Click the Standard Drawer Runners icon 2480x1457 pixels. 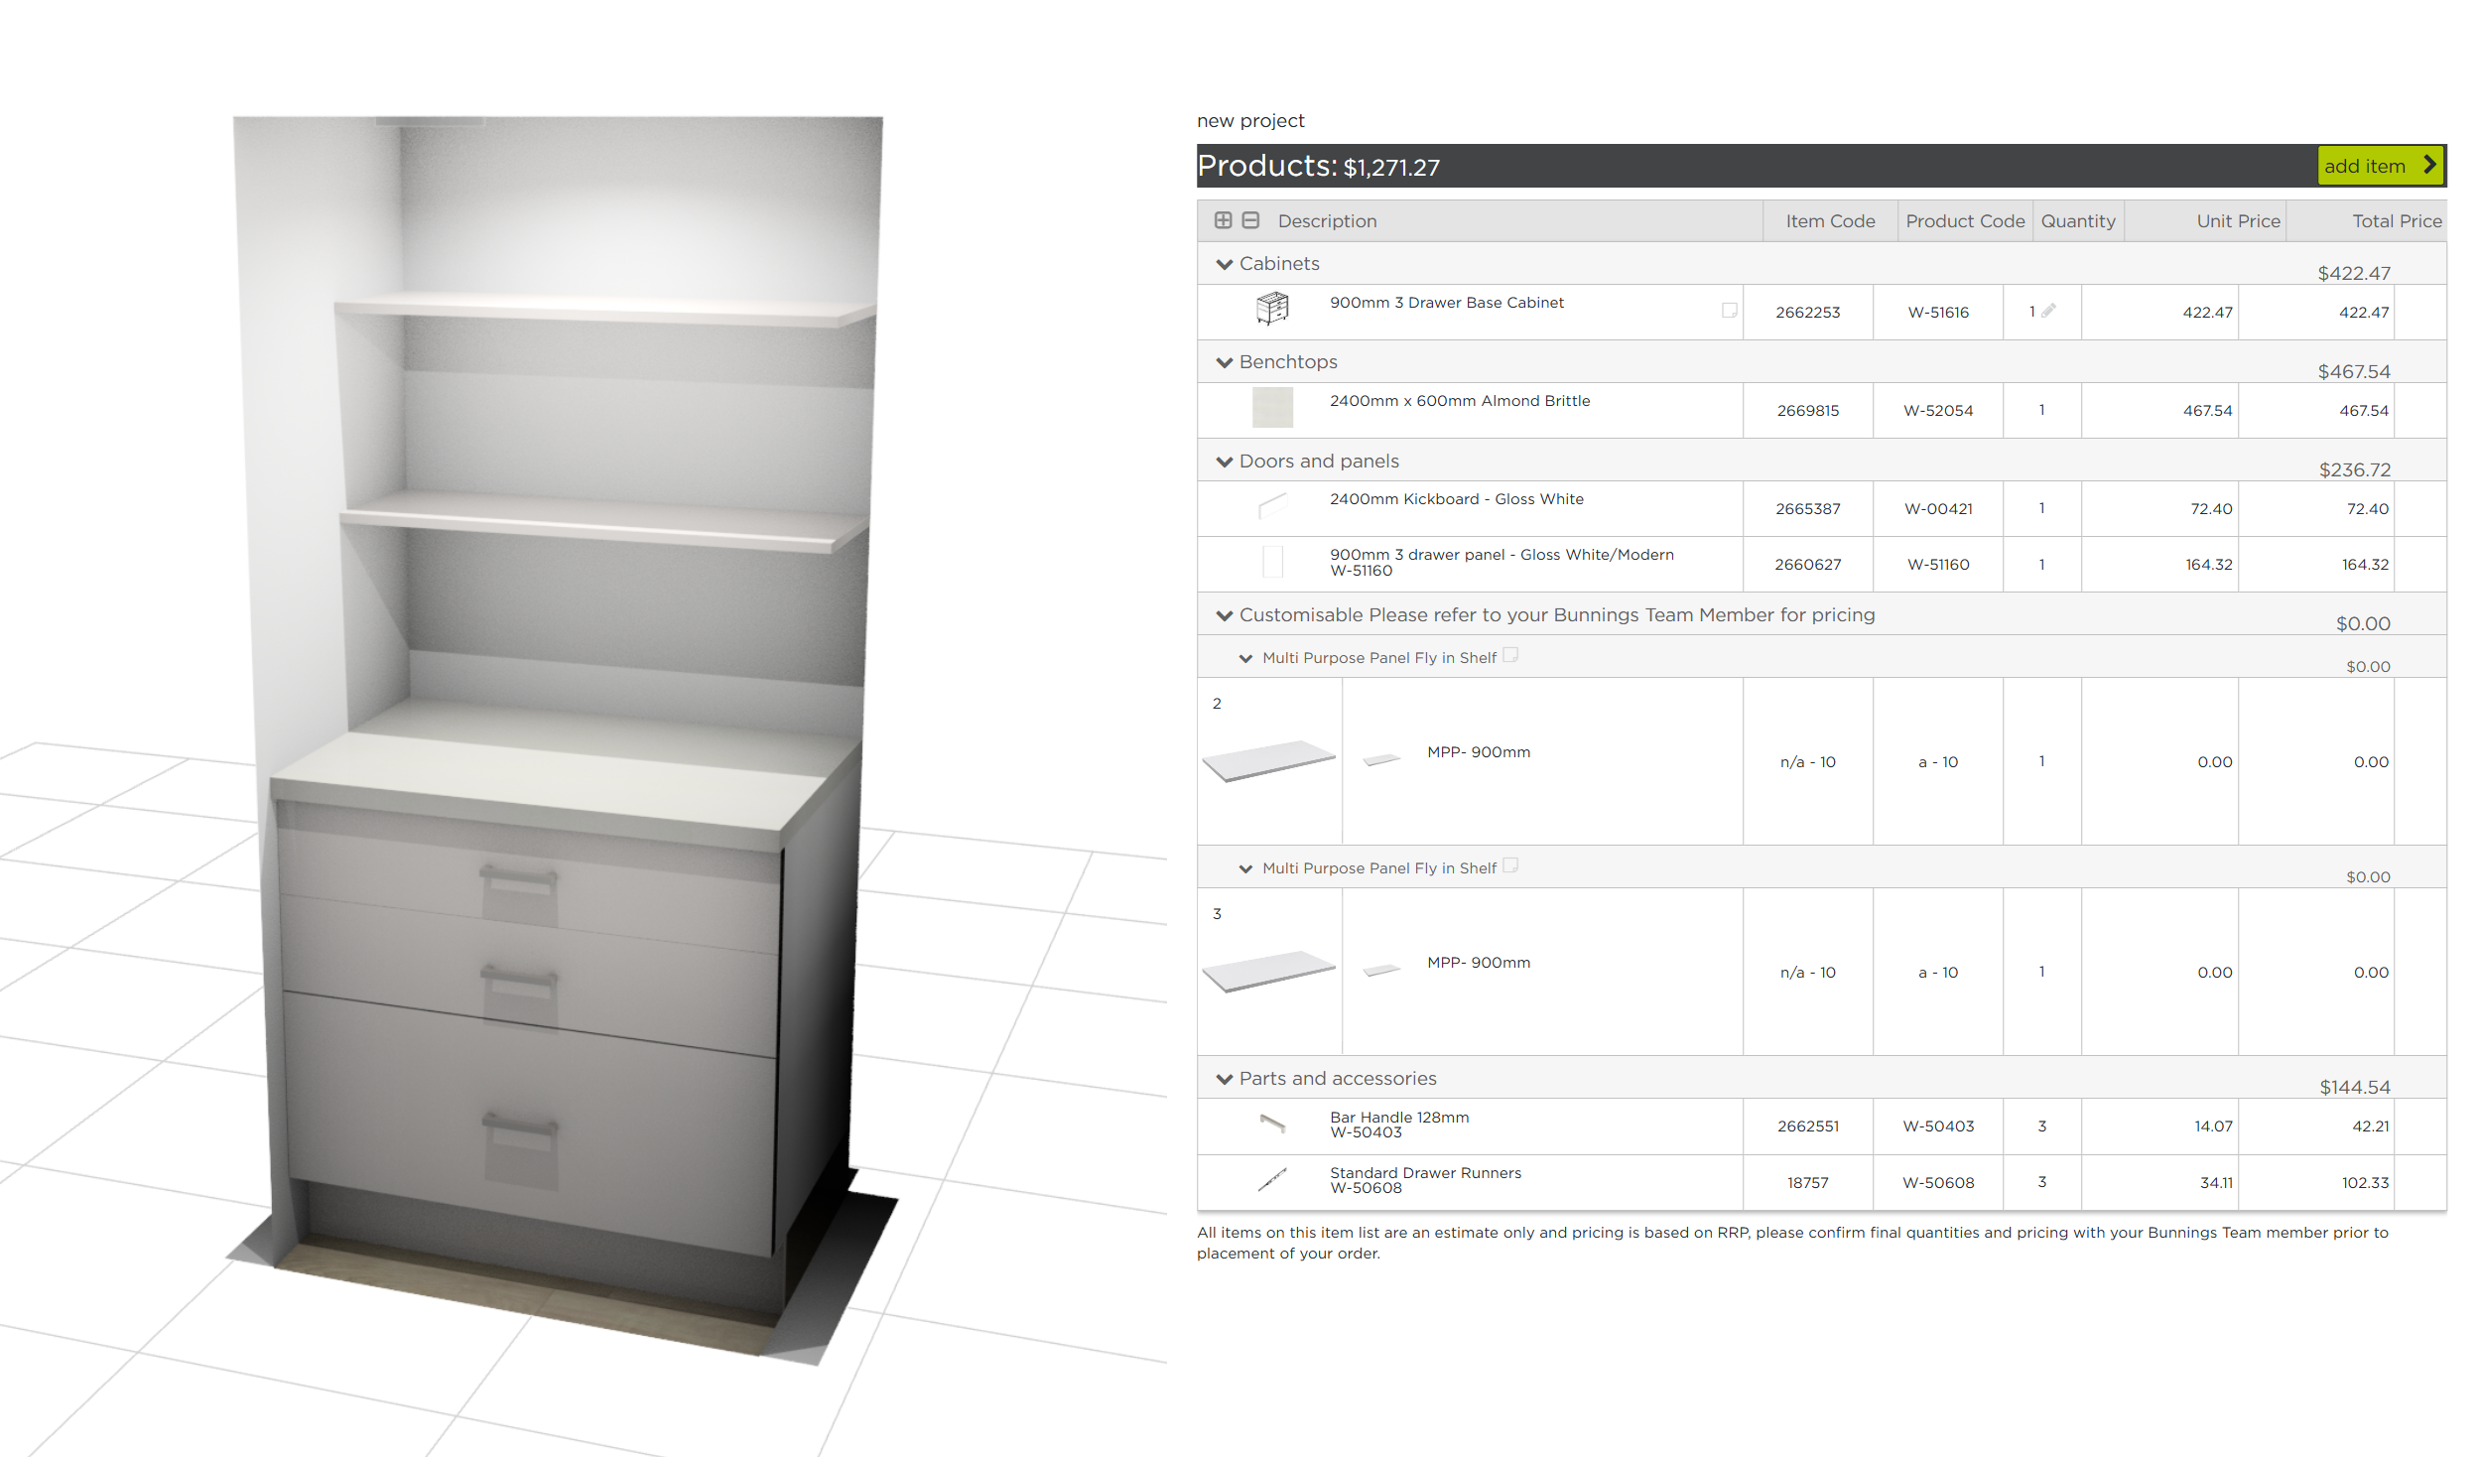tap(1272, 1179)
